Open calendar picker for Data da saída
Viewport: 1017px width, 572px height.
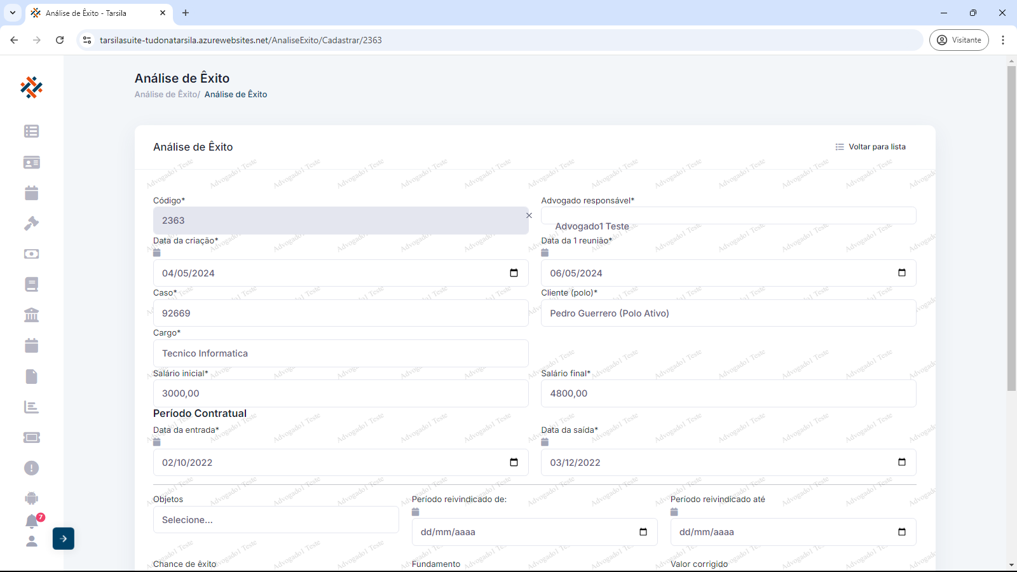click(x=901, y=463)
